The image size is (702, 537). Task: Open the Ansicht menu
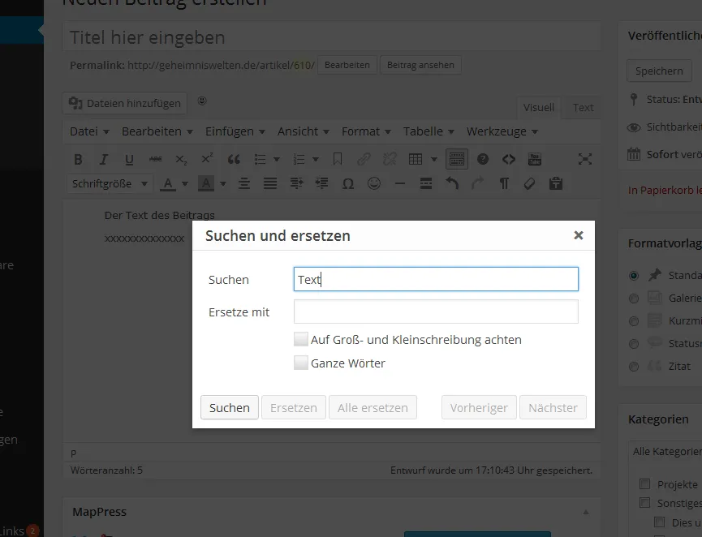point(303,131)
